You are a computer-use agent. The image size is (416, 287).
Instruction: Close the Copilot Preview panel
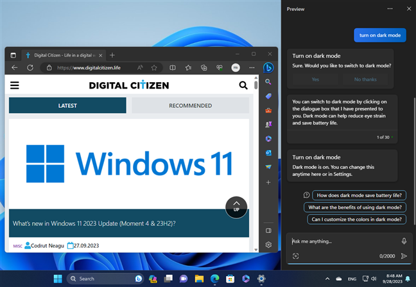tap(409, 9)
